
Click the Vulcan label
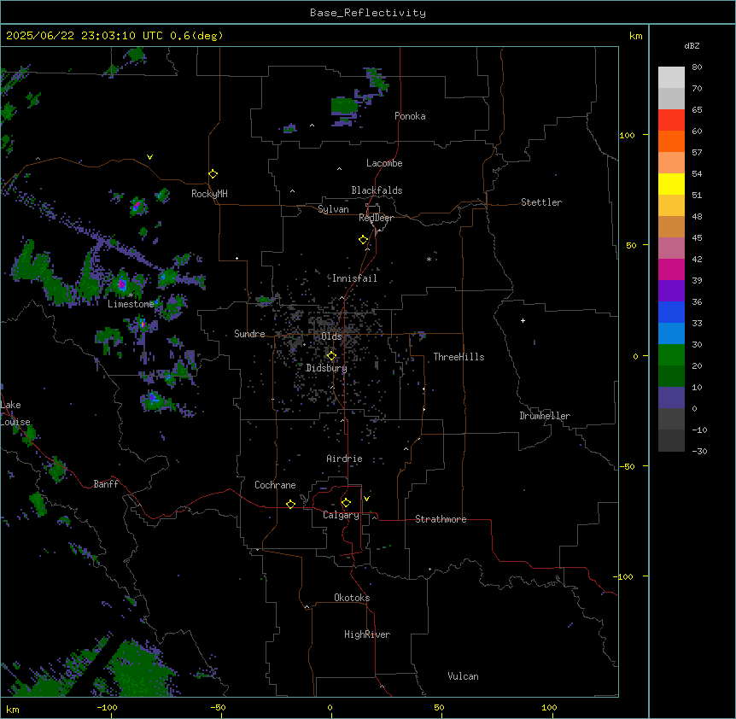[463, 676]
